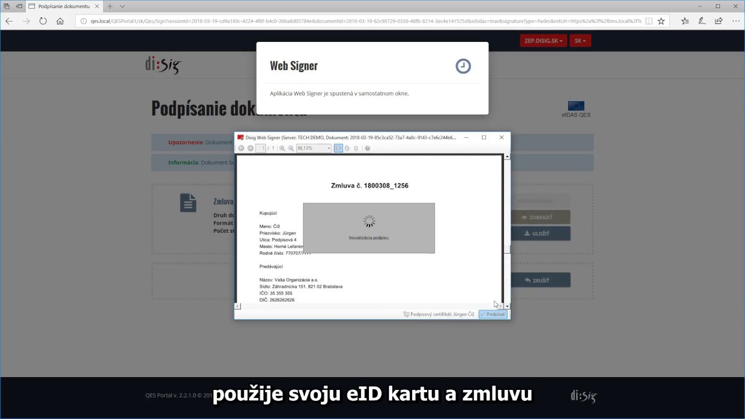
Task: Toggle reading view icon in address bar
Action: point(649,21)
